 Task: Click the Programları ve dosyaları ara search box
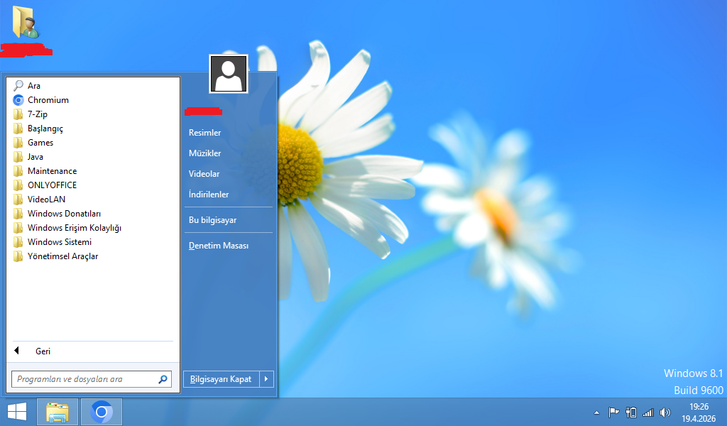92,379
